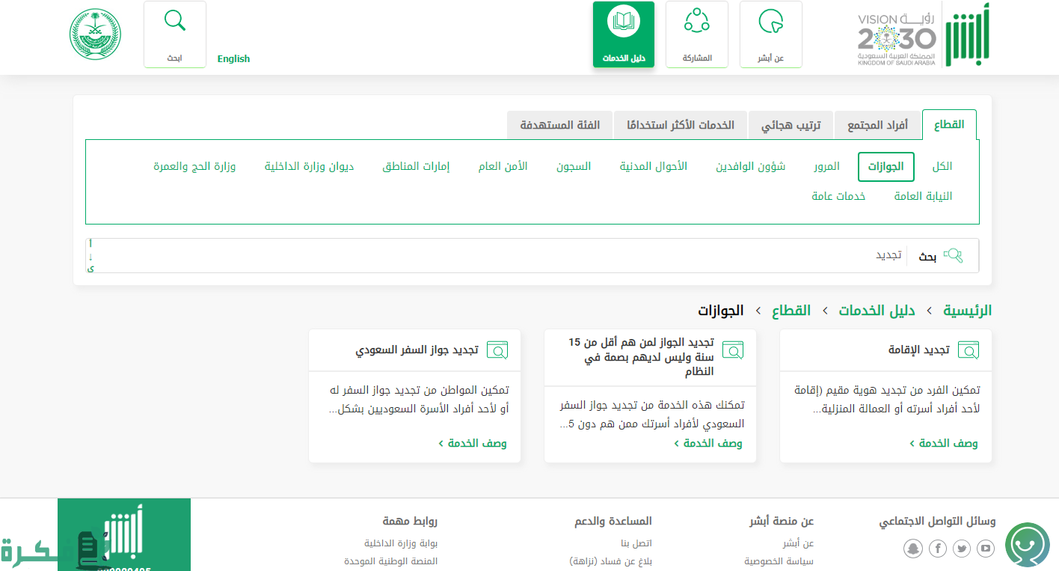Toggle alphabetical sort order button
Image resolution: width=1059 pixels, height=571 pixels.
tap(90, 256)
